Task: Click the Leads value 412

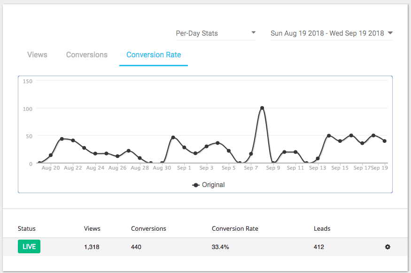Action: [x=319, y=247]
